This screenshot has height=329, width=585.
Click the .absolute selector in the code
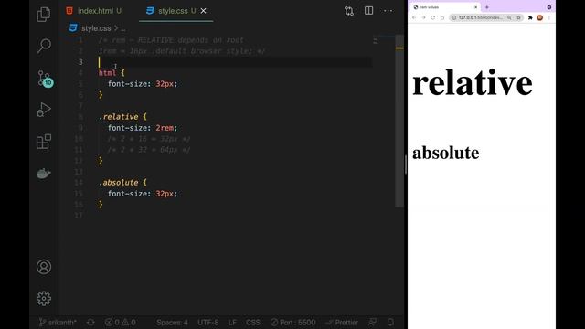point(119,183)
